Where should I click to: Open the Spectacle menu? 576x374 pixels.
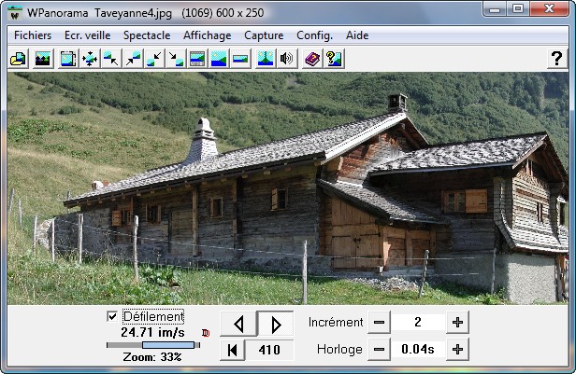click(x=147, y=35)
